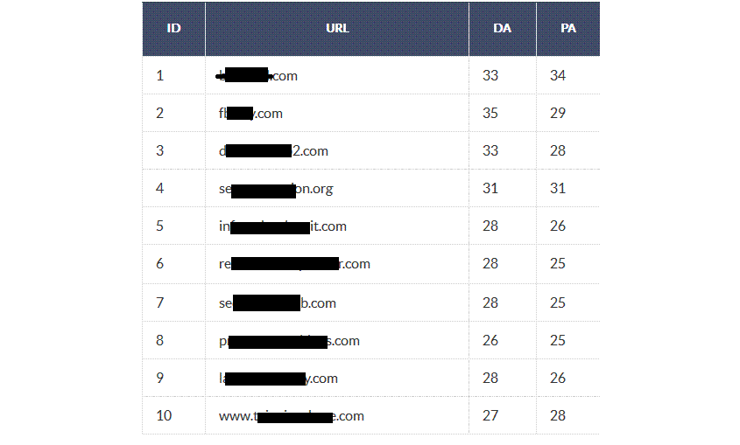Image resolution: width=740 pixels, height=445 pixels.
Task: Select the ID cell numbered 5
Action: pyautogui.click(x=159, y=226)
